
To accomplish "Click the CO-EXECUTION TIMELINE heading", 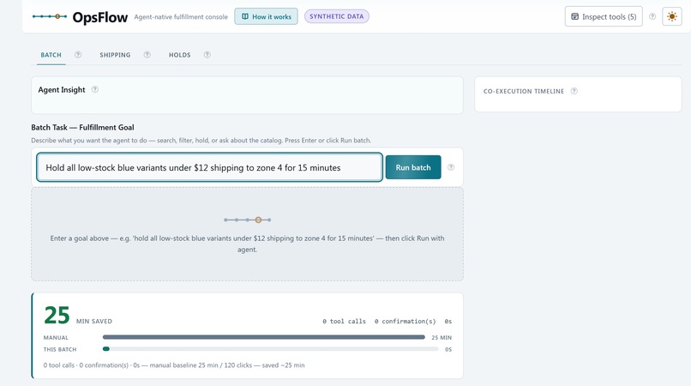I will pos(524,91).
